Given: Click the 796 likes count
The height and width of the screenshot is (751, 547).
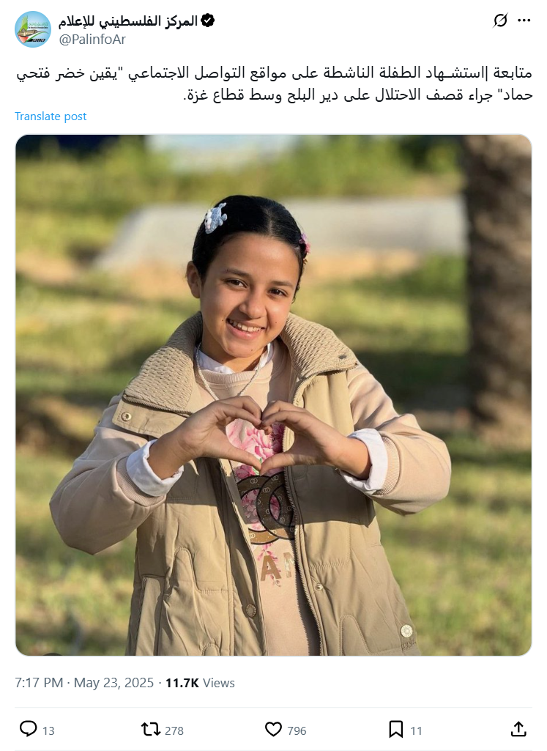Looking at the screenshot, I should pos(297,731).
